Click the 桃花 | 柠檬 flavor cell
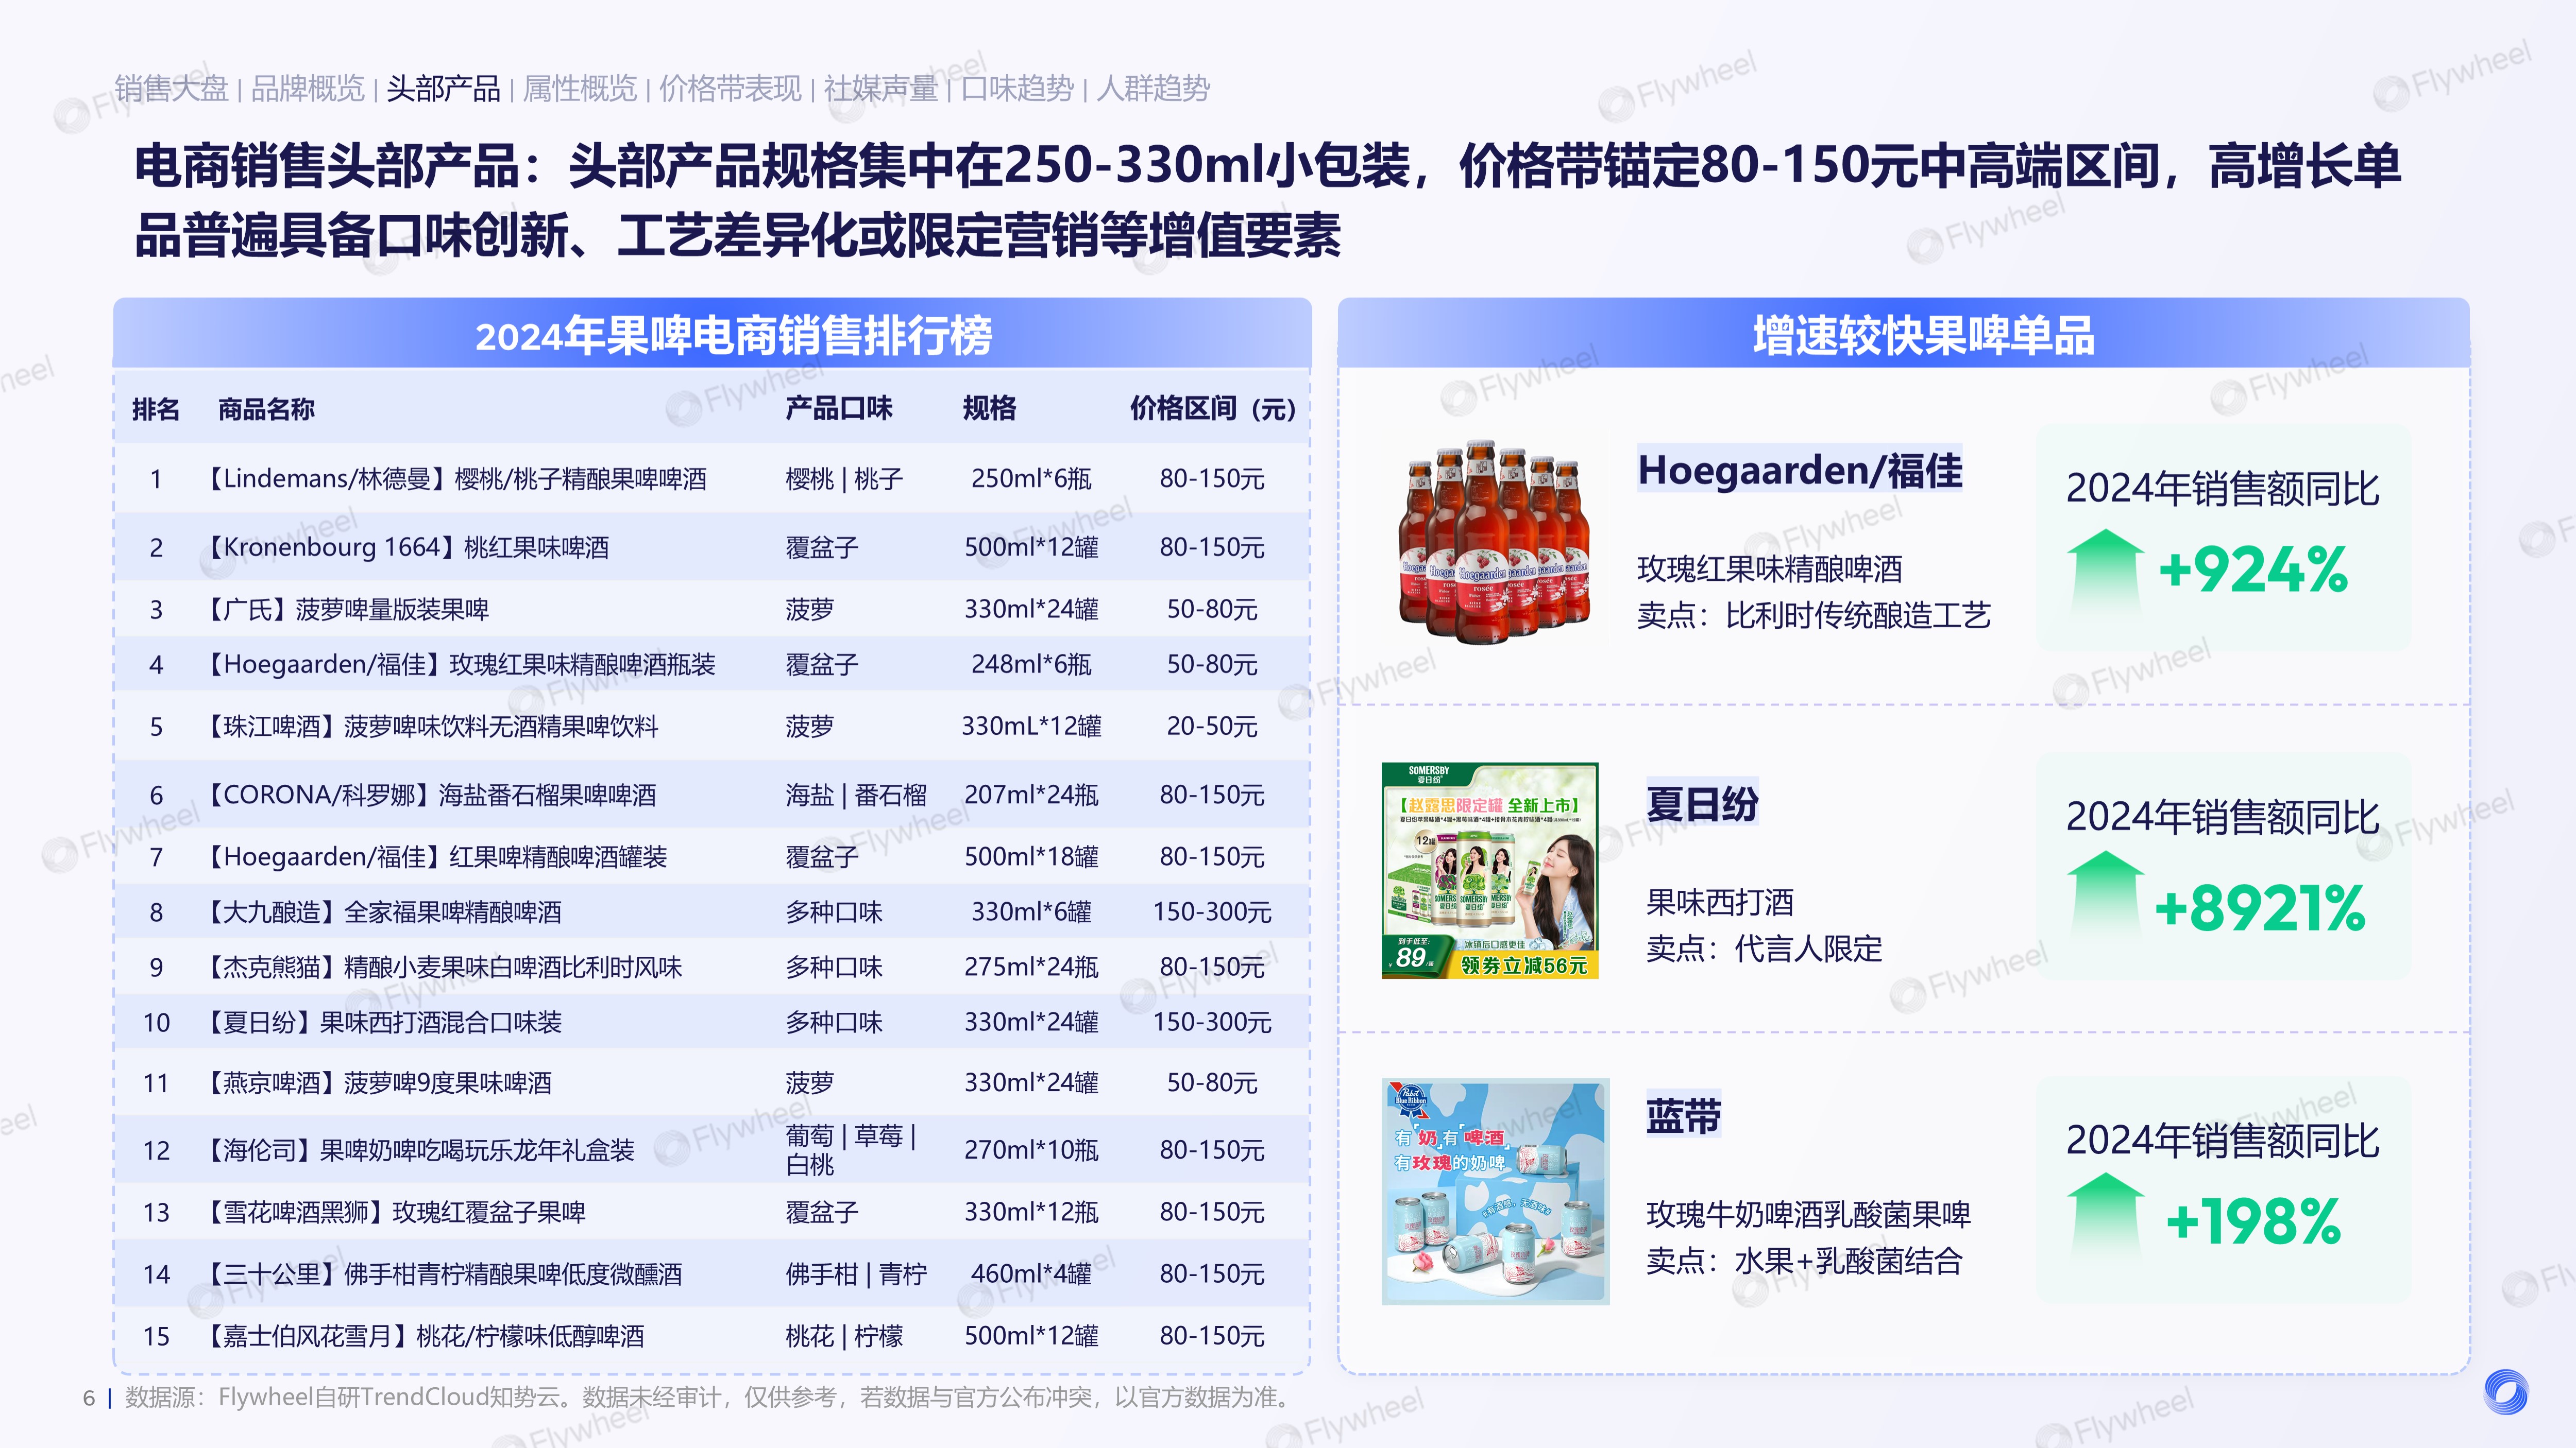 click(844, 1336)
